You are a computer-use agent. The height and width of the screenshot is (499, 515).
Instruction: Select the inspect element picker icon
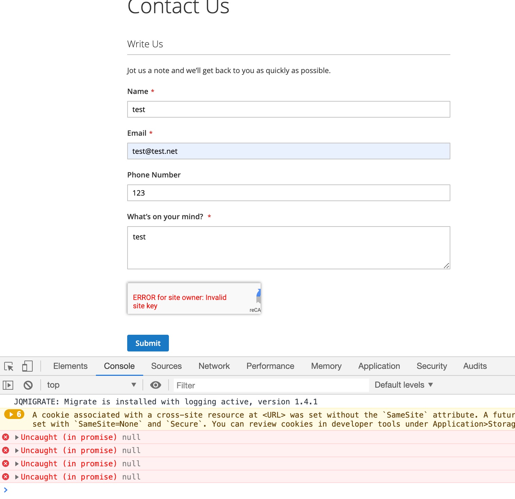point(9,366)
